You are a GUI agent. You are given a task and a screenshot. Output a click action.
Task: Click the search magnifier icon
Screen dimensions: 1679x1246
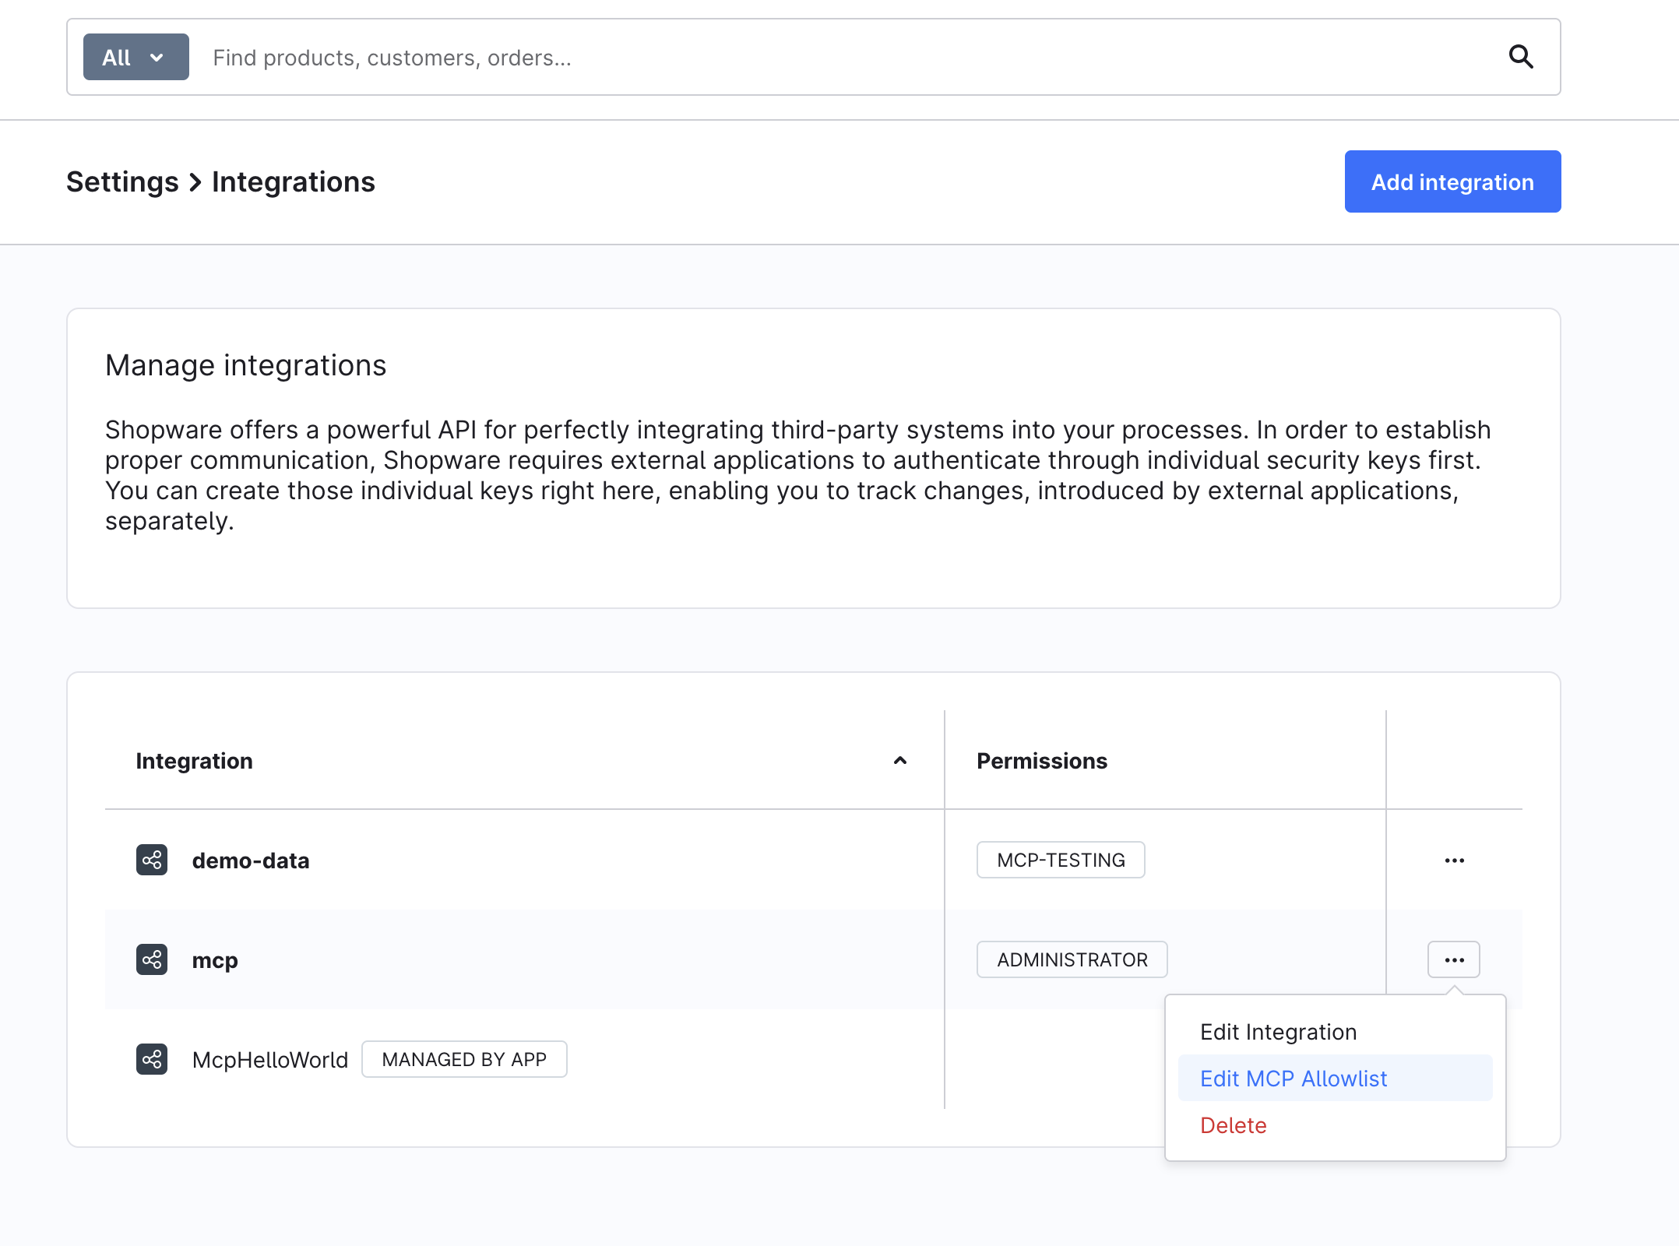tap(1521, 57)
